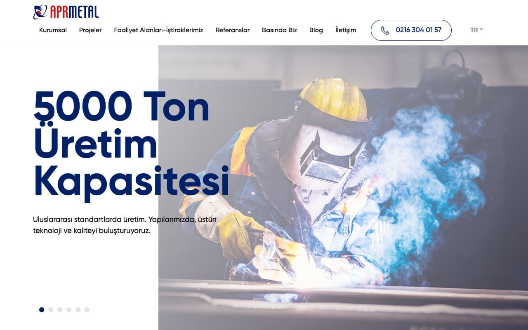Expand the TR language dropdown
Viewport: 528px width, 330px height.
476,30
